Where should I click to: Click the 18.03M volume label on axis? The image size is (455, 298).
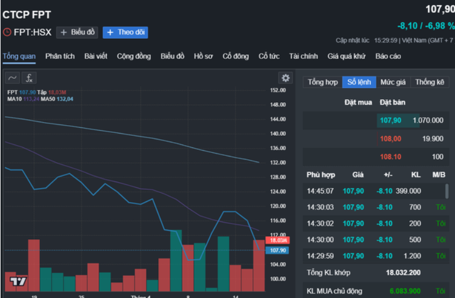[x=277, y=240]
